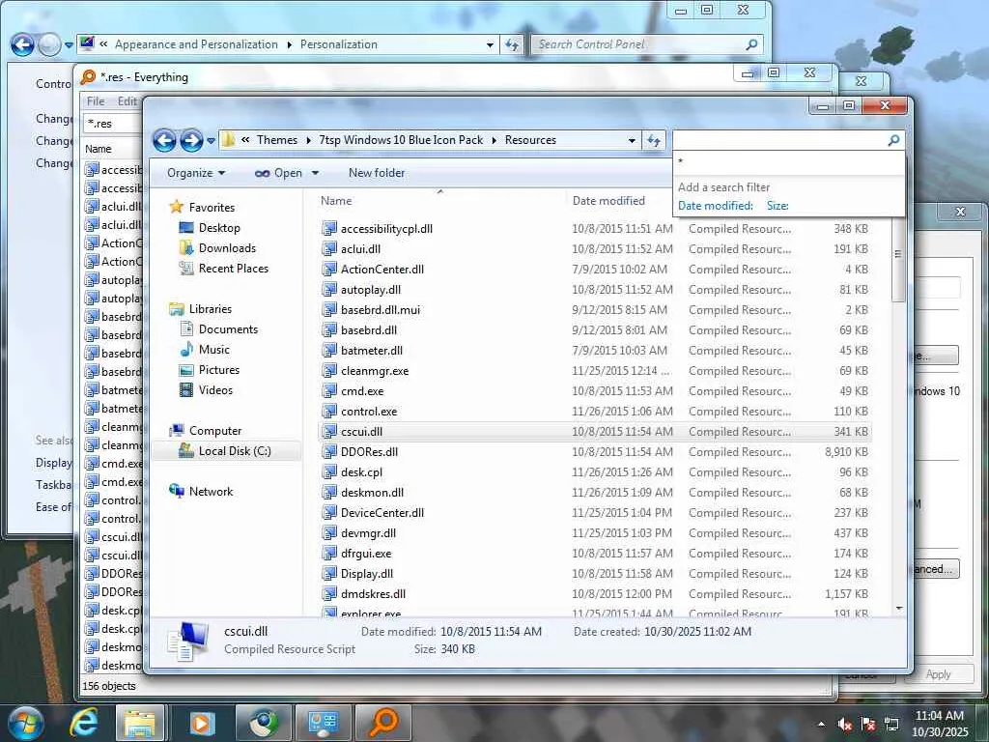Expand the Open button dropdown arrow
The image size is (989, 742).
pos(315,173)
